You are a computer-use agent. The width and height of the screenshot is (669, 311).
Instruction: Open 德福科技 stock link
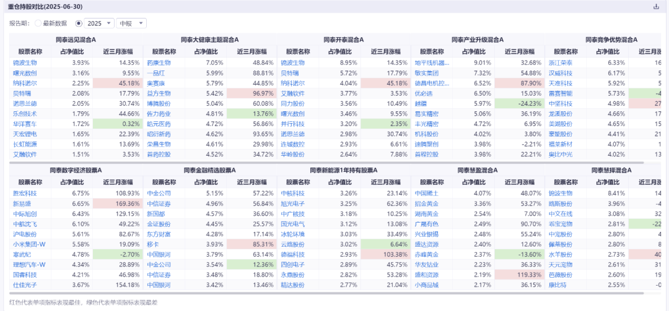(292, 255)
